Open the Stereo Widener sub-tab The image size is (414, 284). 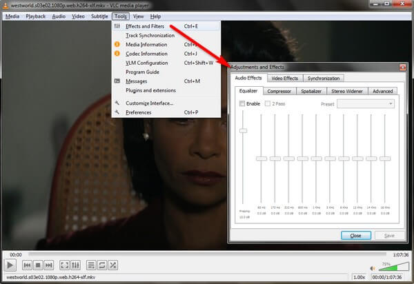(x=347, y=91)
